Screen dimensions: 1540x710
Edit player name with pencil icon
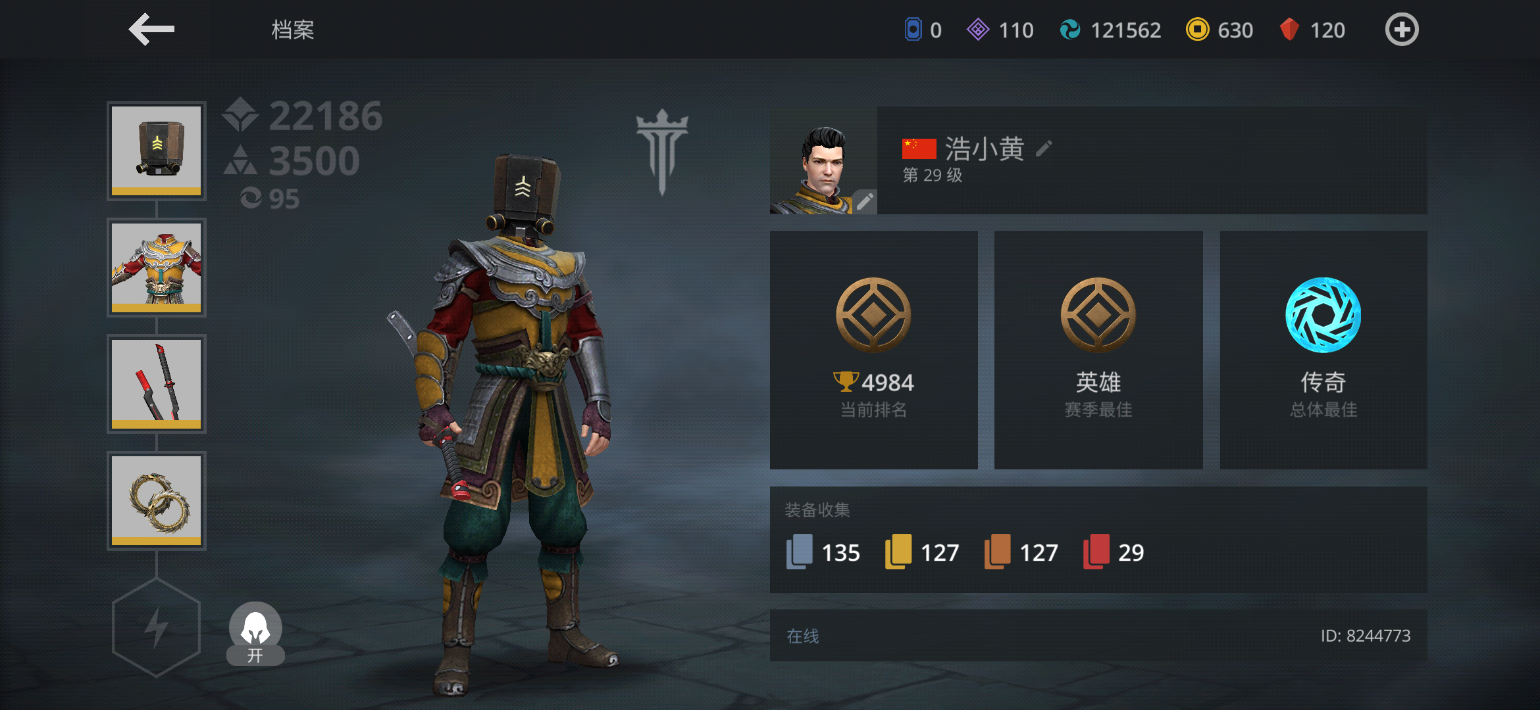click(x=1044, y=149)
